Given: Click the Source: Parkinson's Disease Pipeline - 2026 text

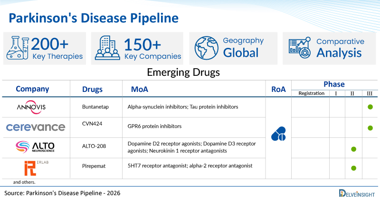Looking at the screenshot, I should click(x=62, y=193).
